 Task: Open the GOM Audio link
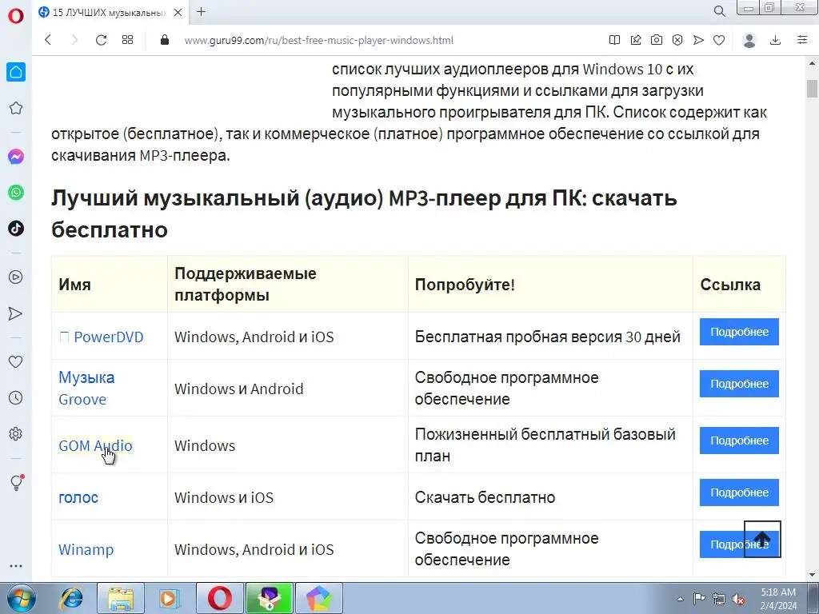point(96,445)
